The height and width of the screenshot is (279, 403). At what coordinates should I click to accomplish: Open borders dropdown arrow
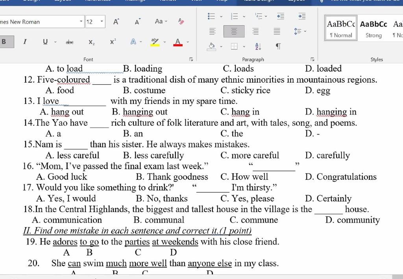tap(244, 47)
